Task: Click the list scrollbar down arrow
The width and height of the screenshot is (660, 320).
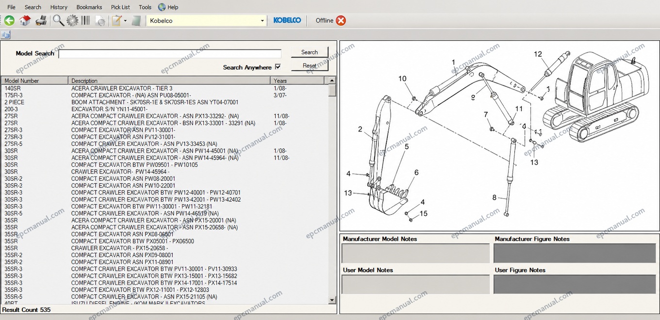Action: point(332,300)
